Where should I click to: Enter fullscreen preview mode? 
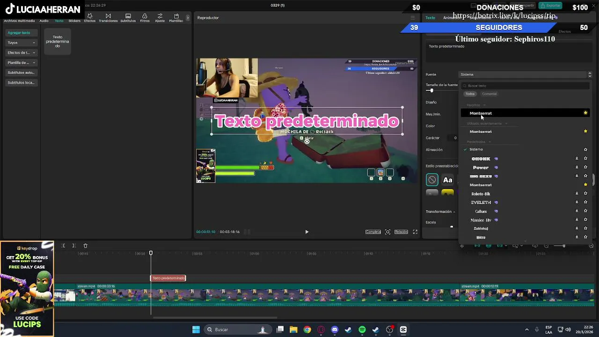coord(415,232)
